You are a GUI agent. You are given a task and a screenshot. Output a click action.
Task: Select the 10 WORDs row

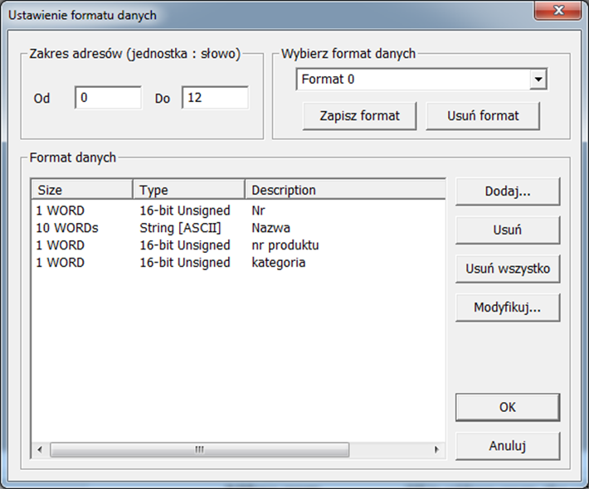pos(239,228)
